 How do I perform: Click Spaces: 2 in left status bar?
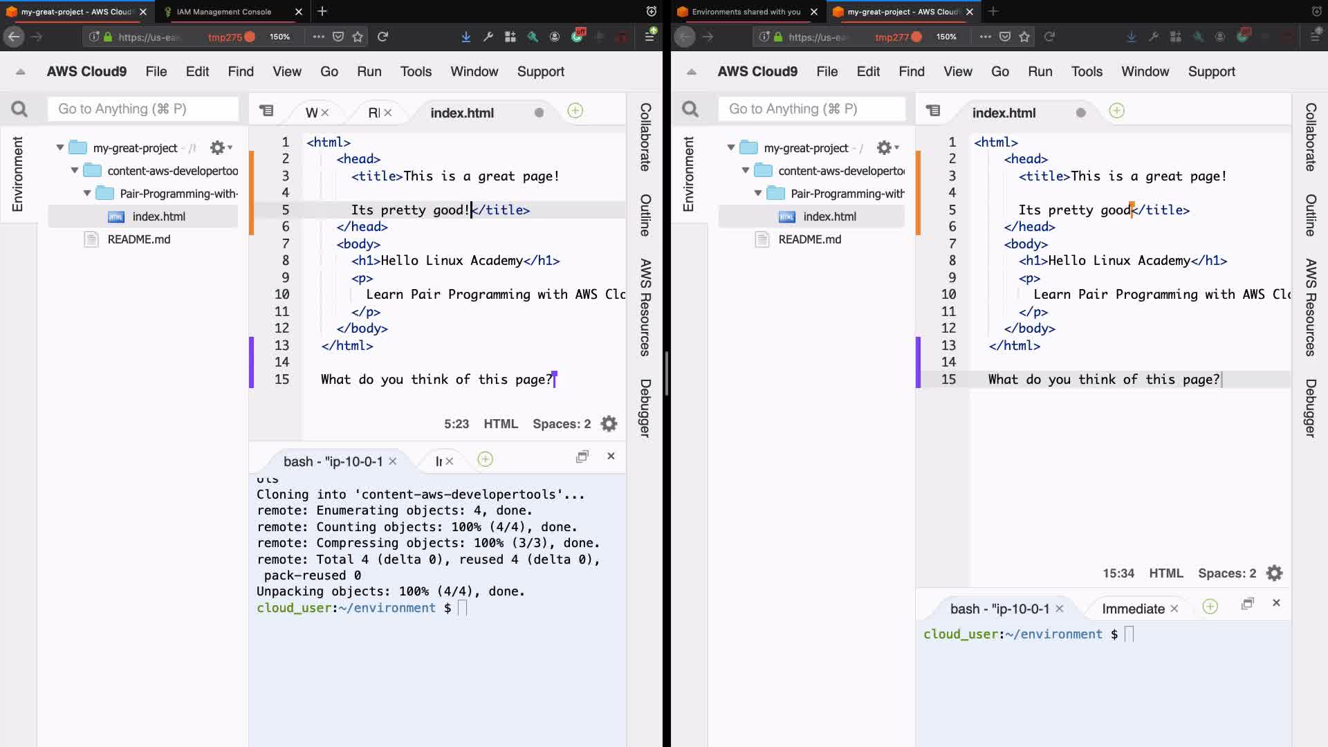point(561,424)
